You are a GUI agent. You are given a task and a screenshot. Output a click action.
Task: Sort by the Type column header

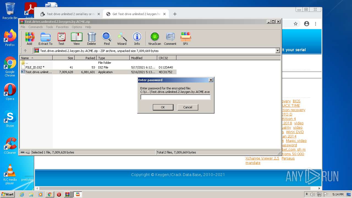(113, 58)
